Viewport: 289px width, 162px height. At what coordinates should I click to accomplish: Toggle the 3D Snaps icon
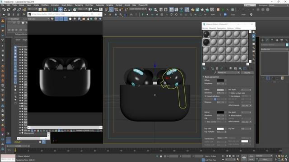pos(107,9)
